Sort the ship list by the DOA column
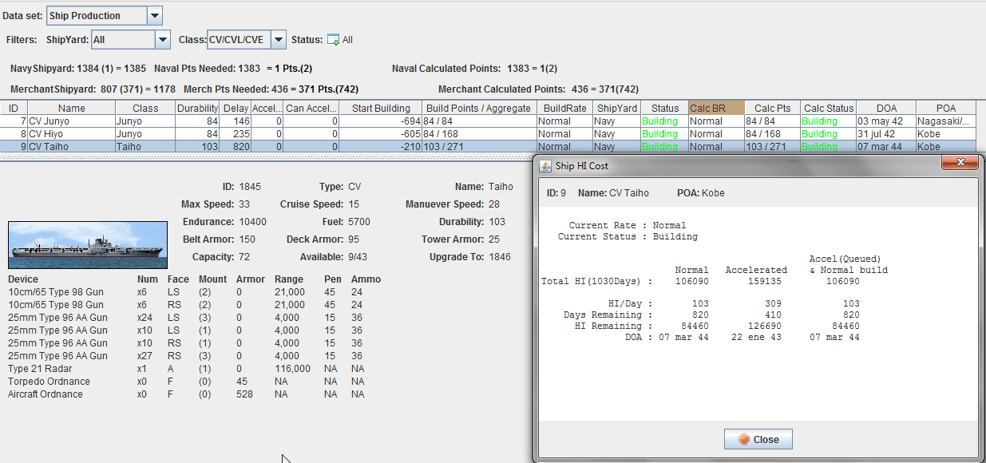Image resolution: width=986 pixels, height=463 pixels. pyautogui.click(x=886, y=108)
